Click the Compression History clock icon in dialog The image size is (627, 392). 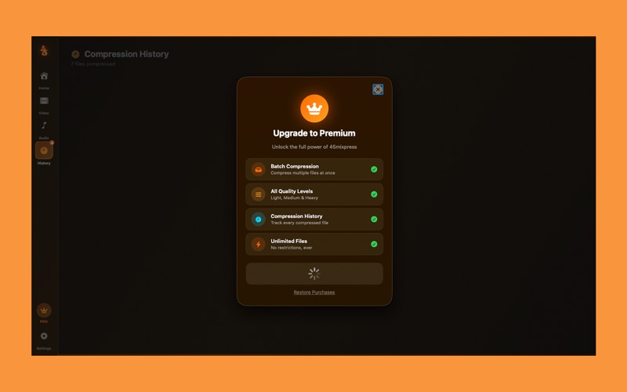259,220
